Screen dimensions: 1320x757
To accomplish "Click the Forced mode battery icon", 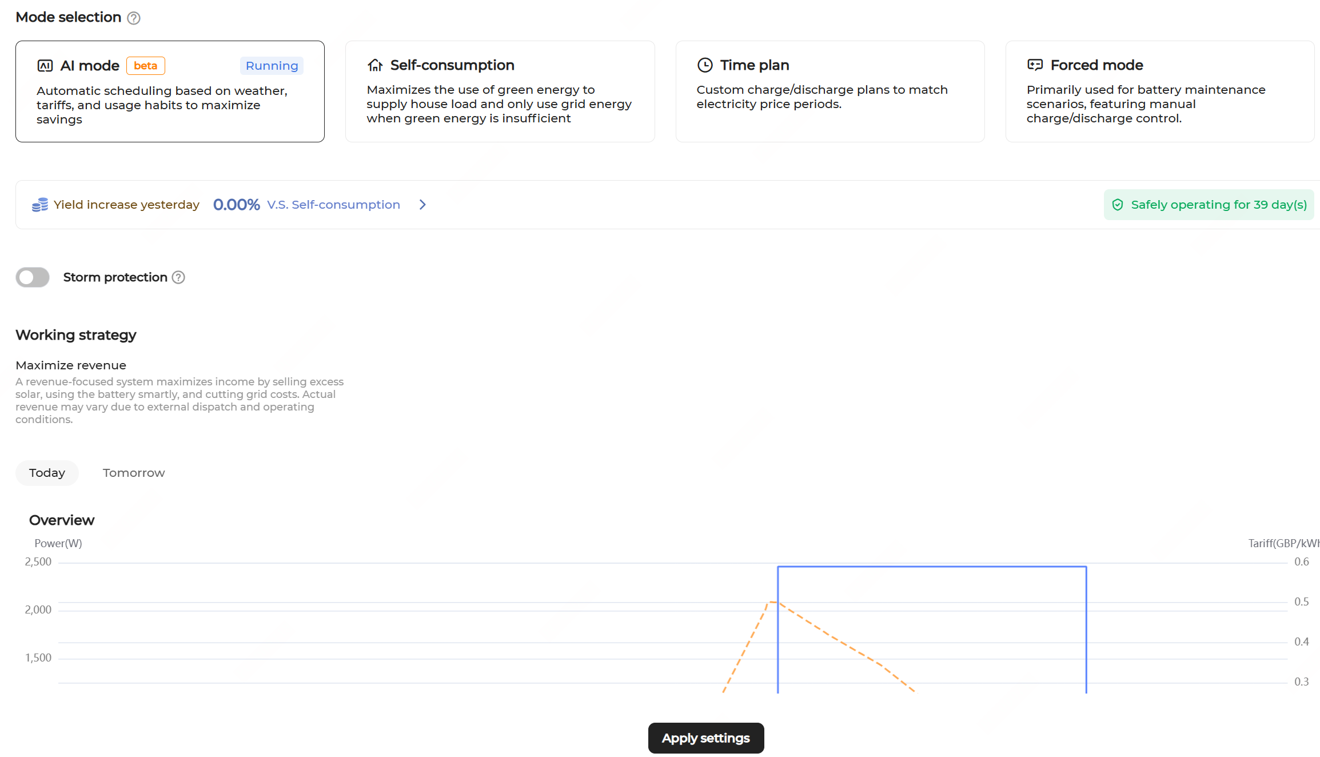I will [1035, 65].
